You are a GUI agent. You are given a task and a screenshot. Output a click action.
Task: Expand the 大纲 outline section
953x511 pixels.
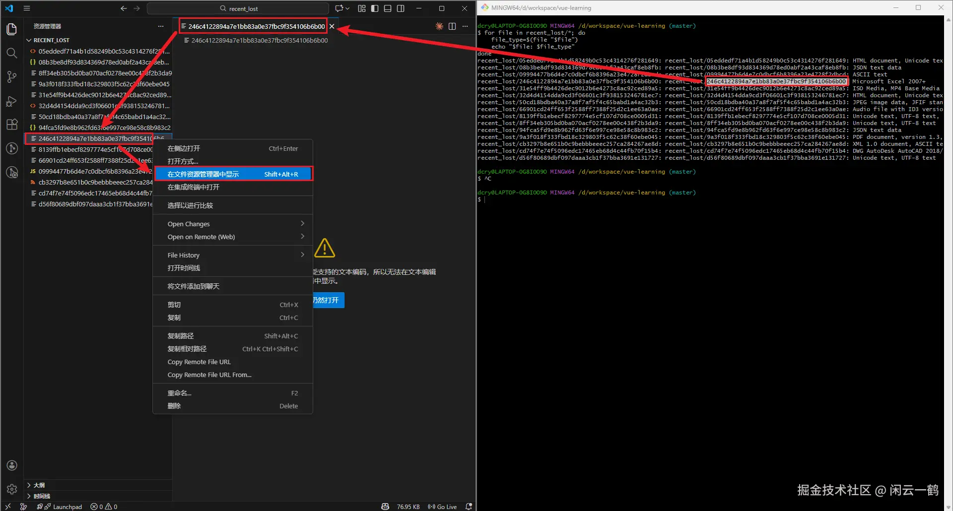pyautogui.click(x=98, y=485)
